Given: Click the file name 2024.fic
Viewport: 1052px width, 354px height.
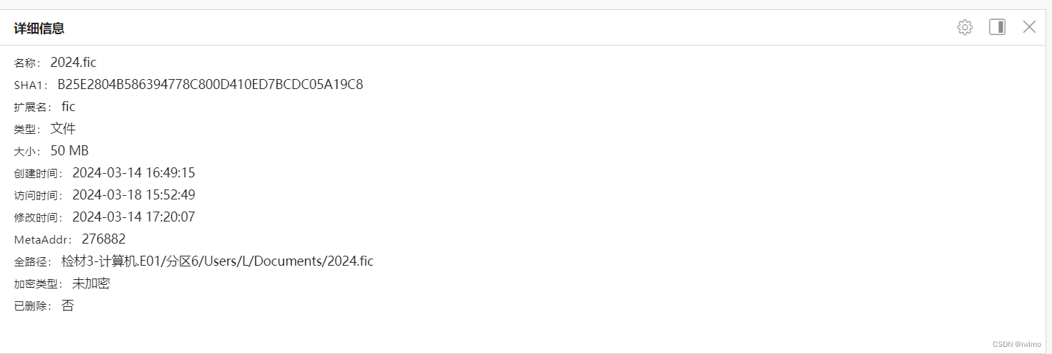Looking at the screenshot, I should click(x=73, y=63).
